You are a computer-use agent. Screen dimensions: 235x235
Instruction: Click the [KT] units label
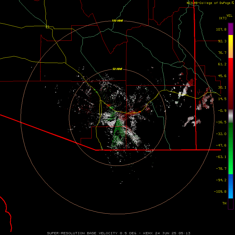pos(223,18)
